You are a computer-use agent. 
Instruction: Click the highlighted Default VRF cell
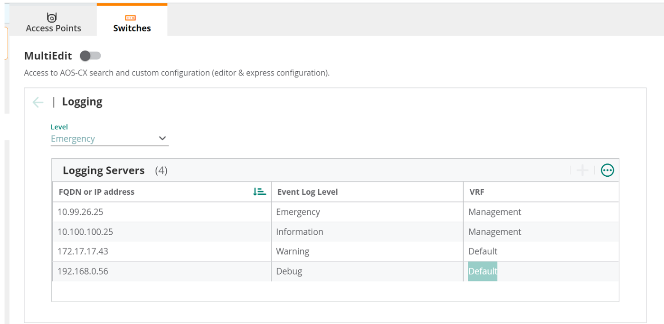point(483,271)
